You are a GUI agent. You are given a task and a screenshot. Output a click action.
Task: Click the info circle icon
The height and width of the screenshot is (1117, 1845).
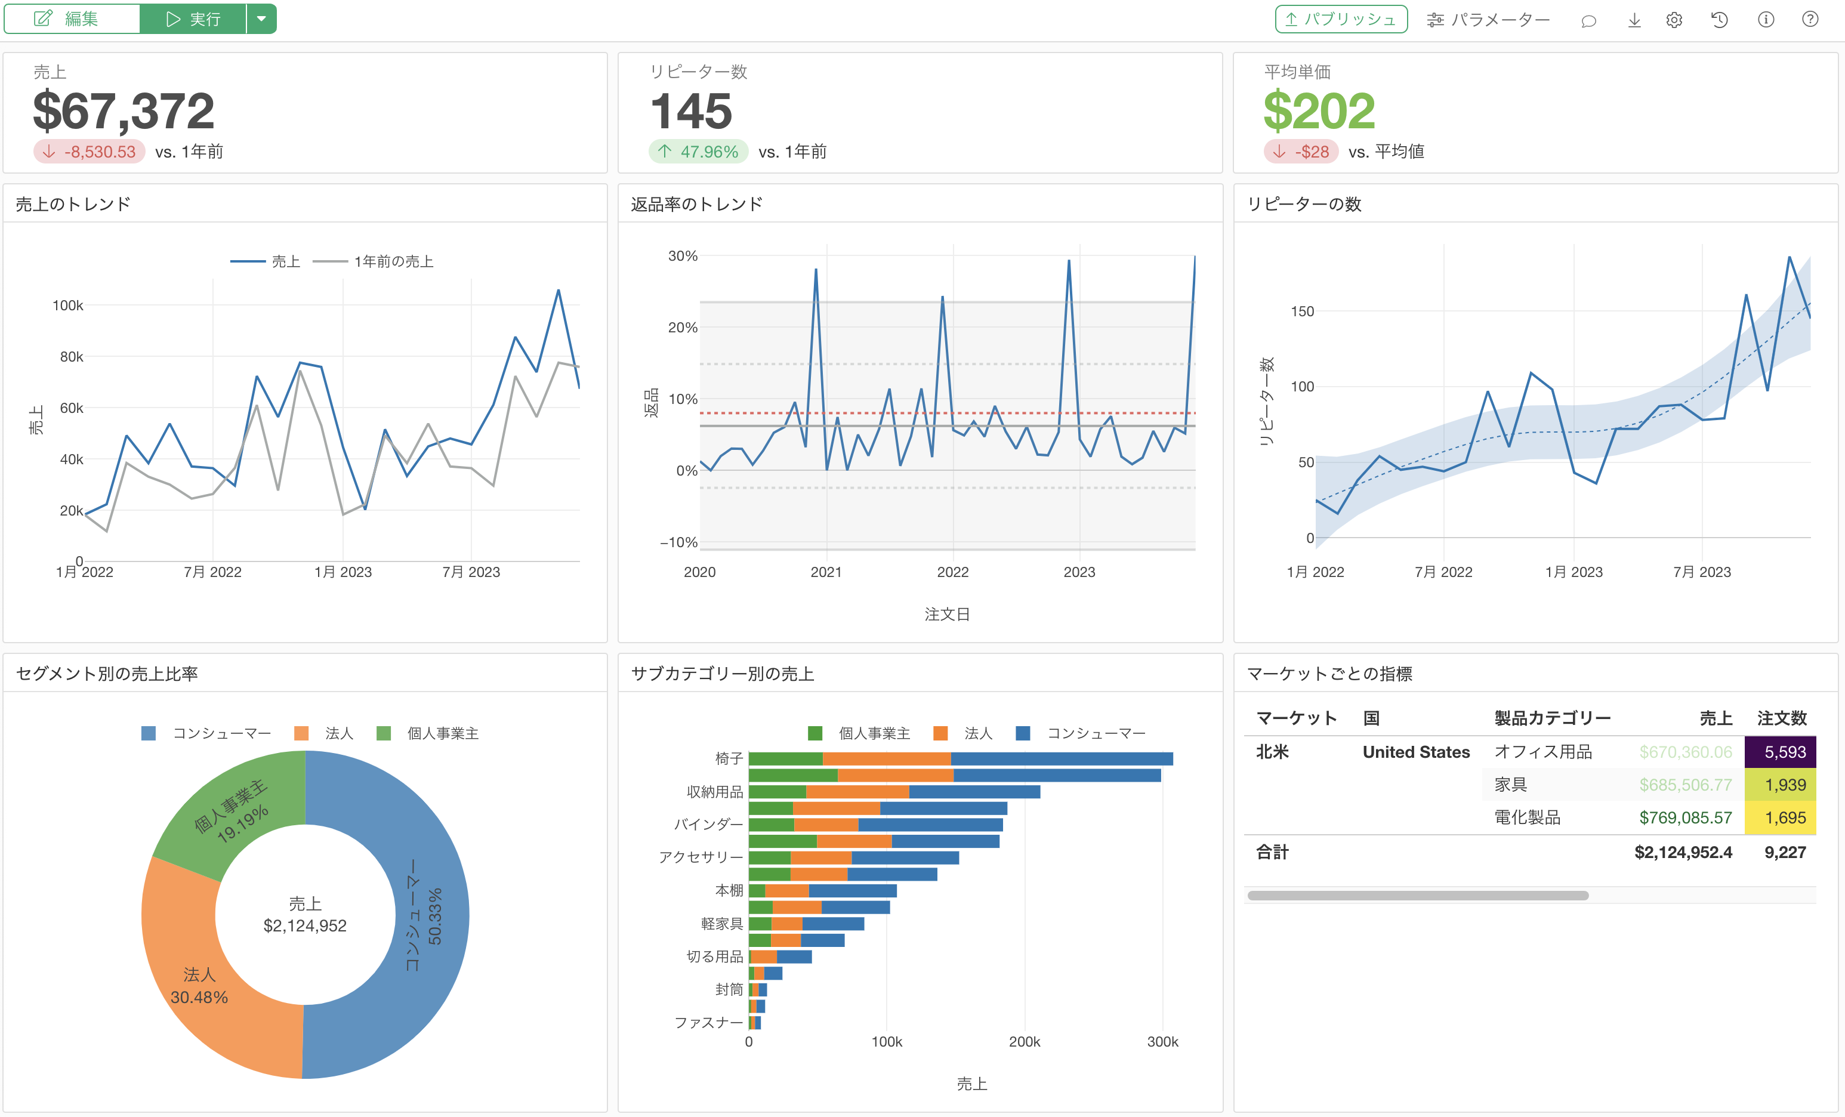1766,20
